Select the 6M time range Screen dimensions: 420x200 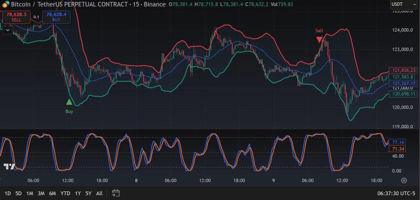[x=52, y=193]
